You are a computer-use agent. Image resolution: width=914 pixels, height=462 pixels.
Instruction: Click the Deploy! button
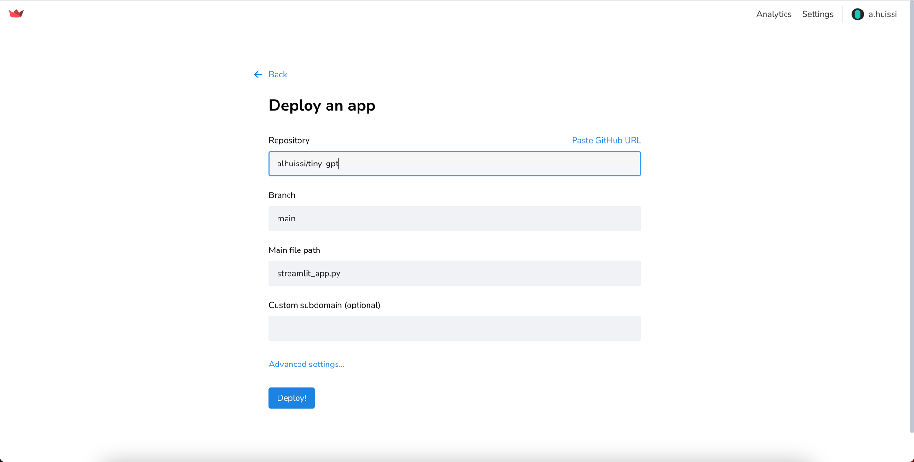pos(291,398)
